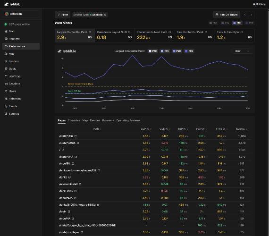Toggle the P90 line in chart legend
Viewport: 269px width, 236px height.
click(x=177, y=51)
